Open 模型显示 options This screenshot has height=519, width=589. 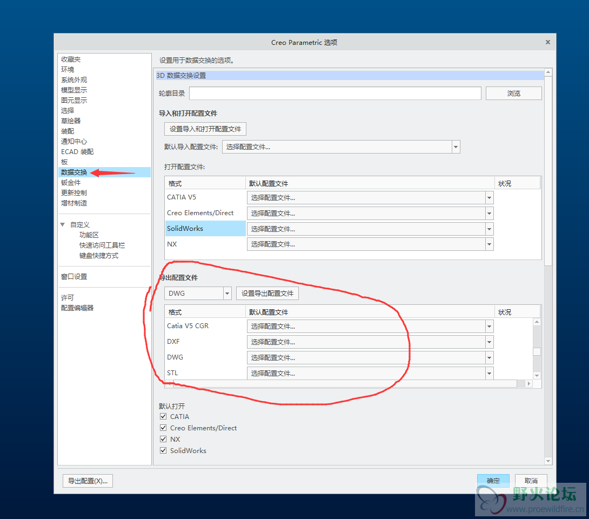tap(74, 90)
